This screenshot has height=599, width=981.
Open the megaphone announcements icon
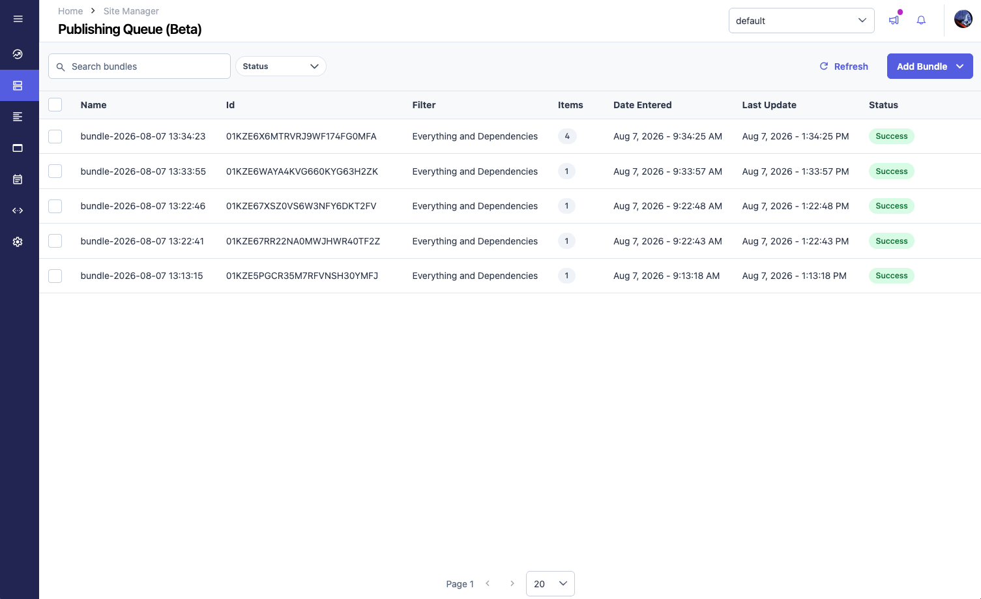894,20
